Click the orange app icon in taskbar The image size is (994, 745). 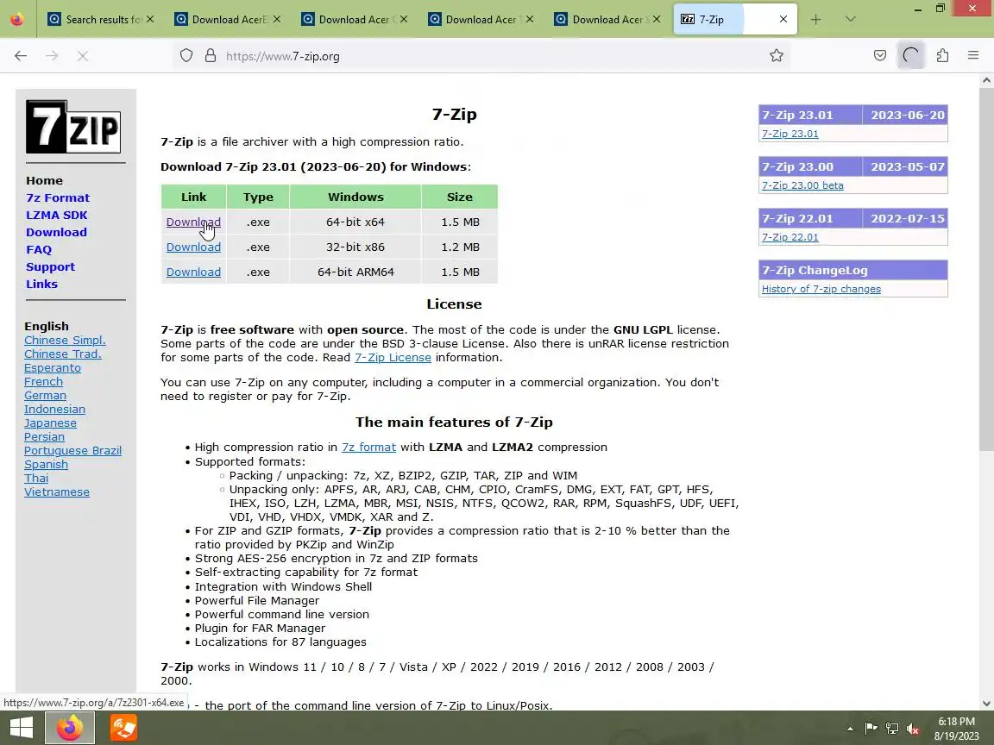point(123,727)
